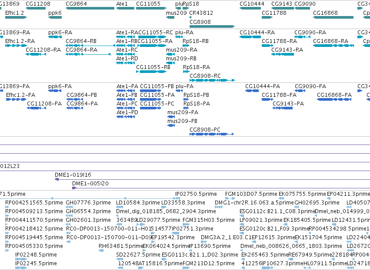This screenshot has height=270, width=370.
Task: Select EST LP09021.3prime
Action: pos(242,224)
